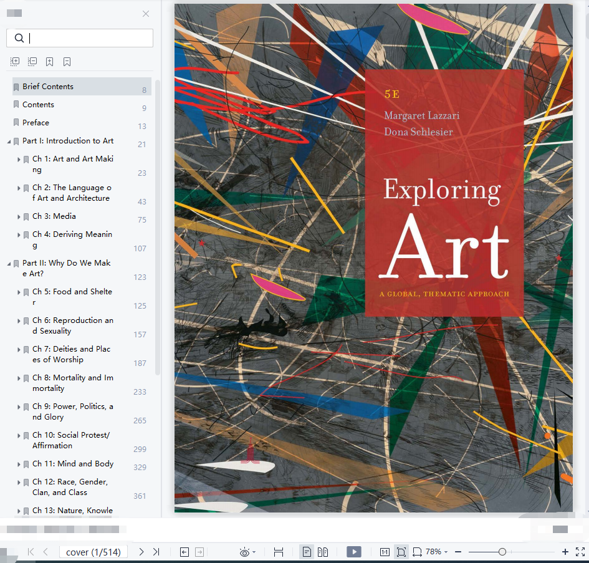Open Ch 13: Nature, Knowledge bookmark
Screen dimensions: 589x563
[72, 511]
